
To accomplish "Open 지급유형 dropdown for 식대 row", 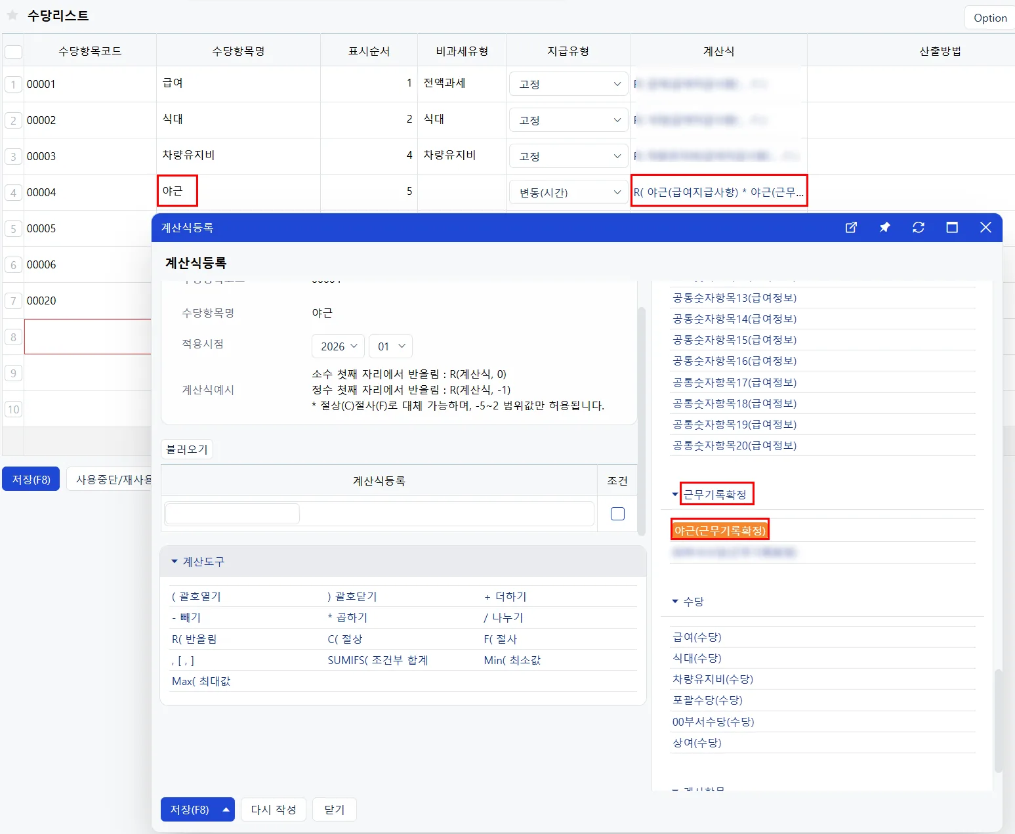I will coord(569,120).
